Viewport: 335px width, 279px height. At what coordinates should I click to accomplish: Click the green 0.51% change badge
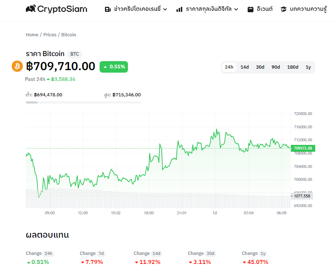(114, 67)
